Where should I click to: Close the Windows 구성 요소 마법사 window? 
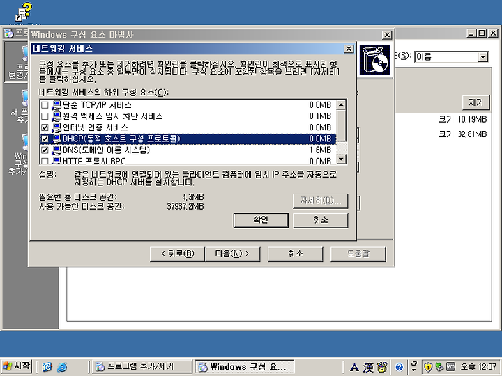[x=387, y=35]
